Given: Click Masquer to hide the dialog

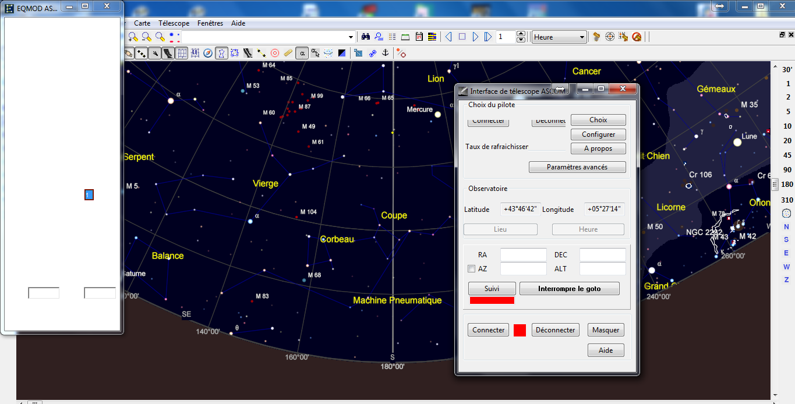Looking at the screenshot, I should pos(606,330).
